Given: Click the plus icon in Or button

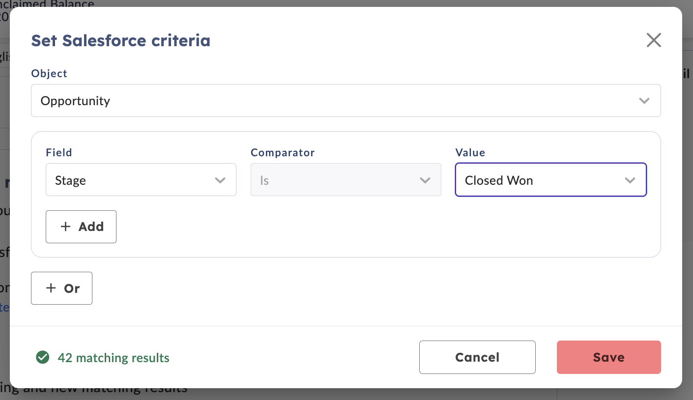Looking at the screenshot, I should (51, 288).
